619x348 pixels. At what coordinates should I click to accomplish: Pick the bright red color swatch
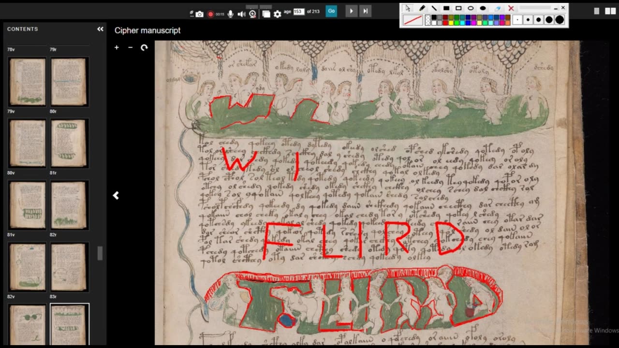(445, 23)
